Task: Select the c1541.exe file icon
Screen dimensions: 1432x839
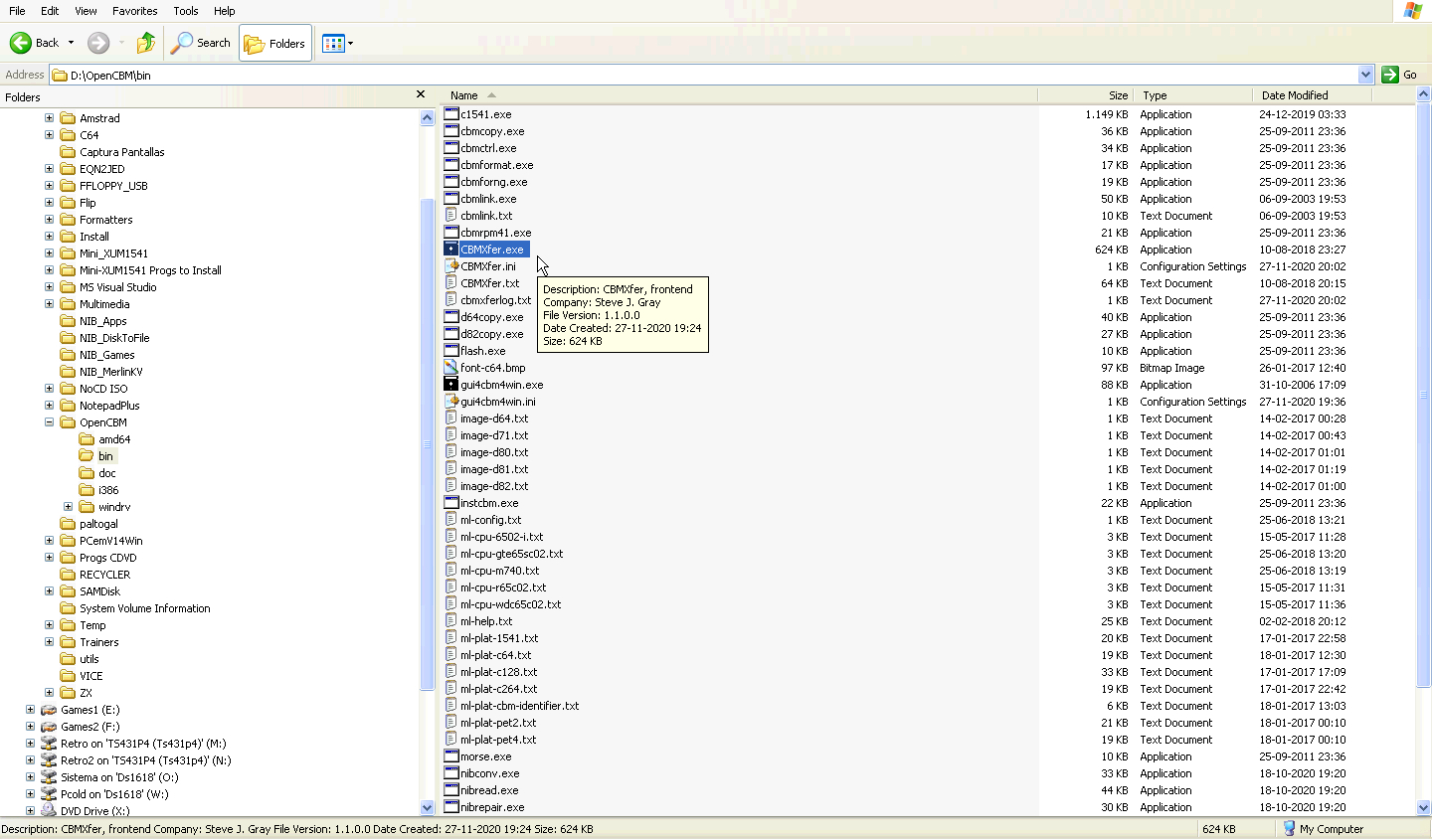Action: (x=451, y=114)
